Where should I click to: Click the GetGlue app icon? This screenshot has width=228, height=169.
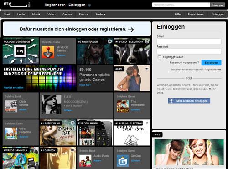click(x=123, y=161)
